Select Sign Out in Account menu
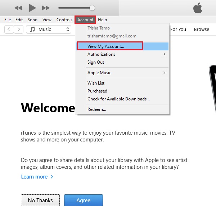 (122, 62)
